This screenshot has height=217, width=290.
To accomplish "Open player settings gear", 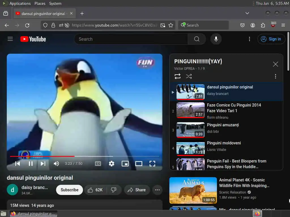I will point(111,164).
